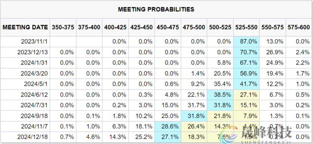Click the yellow 26.4% cell
Viewport: 313px width, 144px height.
tap(194, 126)
